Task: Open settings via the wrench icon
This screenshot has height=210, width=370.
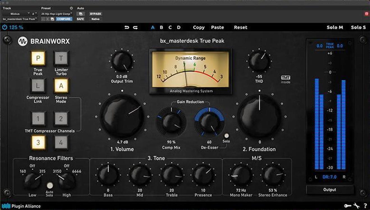Action: point(357,206)
